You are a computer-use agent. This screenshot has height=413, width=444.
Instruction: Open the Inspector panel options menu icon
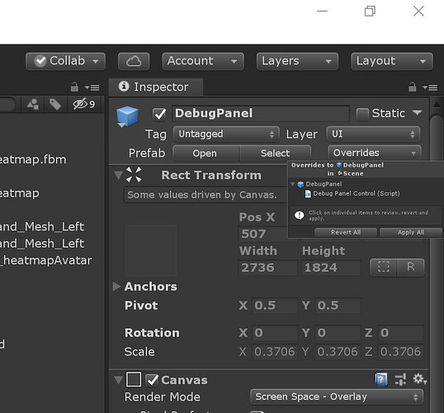click(431, 88)
